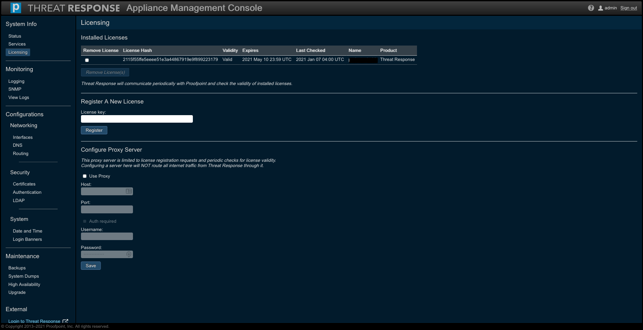Enable the Use Proxy checkbox
643x330 pixels.
(x=85, y=176)
